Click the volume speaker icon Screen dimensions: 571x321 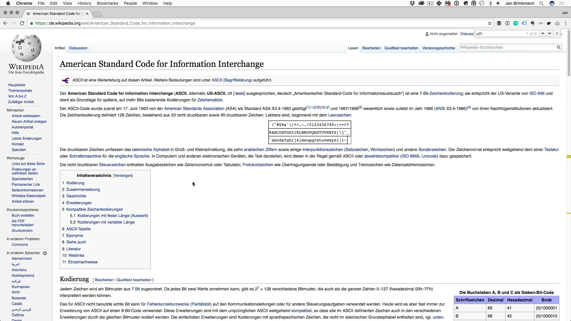tap(498, 3)
